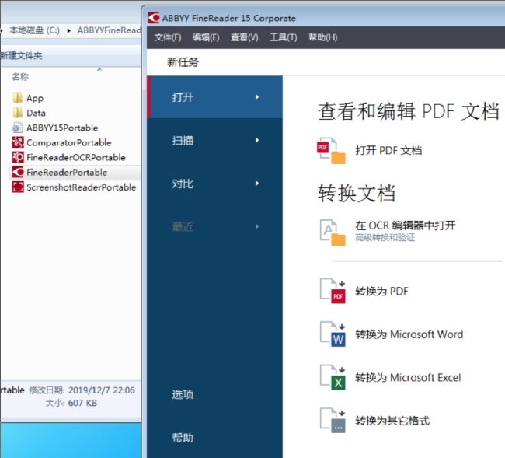The image size is (505, 458).
Task: Click the Open PDF document icon
Action: point(331,150)
